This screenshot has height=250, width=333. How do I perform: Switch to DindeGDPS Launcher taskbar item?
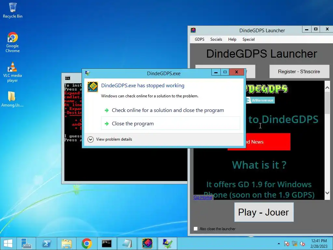pyautogui.click(x=147, y=243)
